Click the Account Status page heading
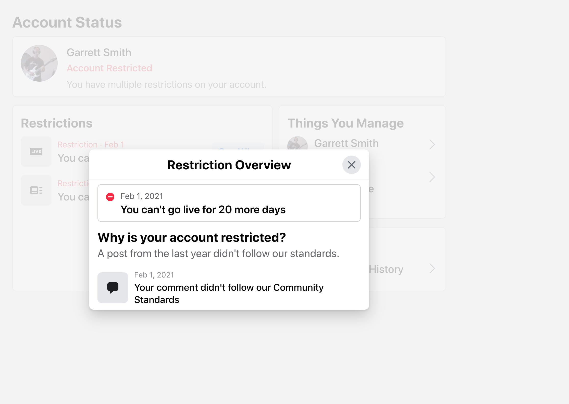Screen dimensions: 569x404 click(67, 22)
